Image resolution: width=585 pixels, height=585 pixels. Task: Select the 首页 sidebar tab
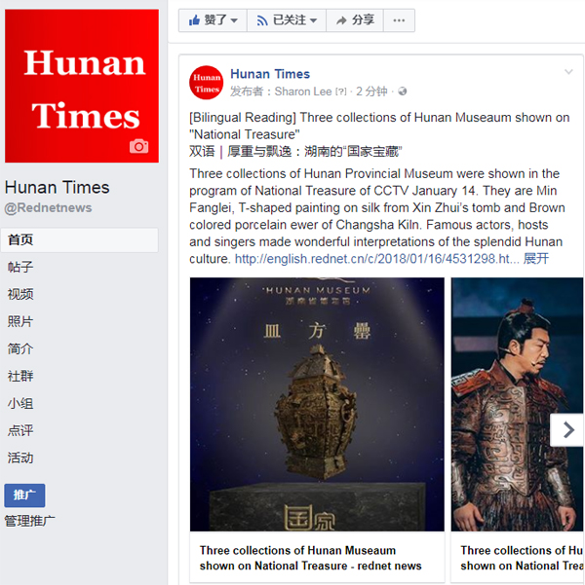tap(80, 239)
